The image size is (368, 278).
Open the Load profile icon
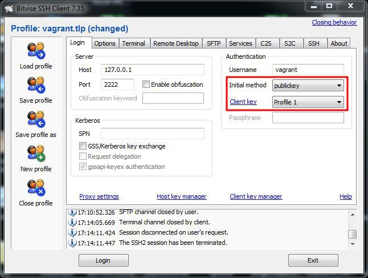[x=36, y=50]
